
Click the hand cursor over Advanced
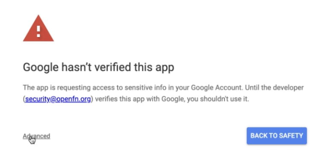point(32,140)
